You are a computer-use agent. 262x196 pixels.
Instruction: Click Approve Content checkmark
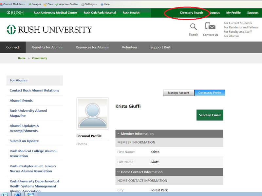pos(67,4)
